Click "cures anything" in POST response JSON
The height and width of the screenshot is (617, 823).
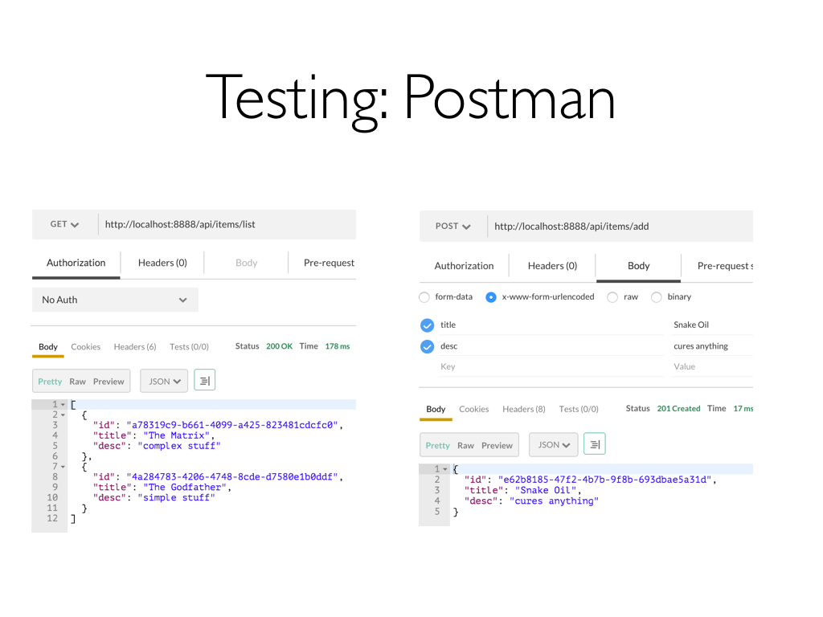pos(554,501)
